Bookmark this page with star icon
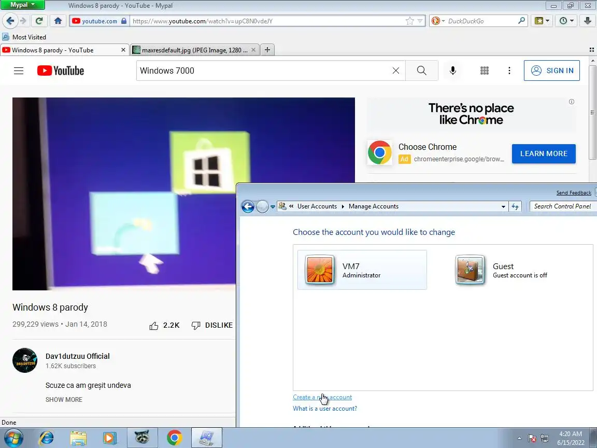The width and height of the screenshot is (597, 448). 410,21
